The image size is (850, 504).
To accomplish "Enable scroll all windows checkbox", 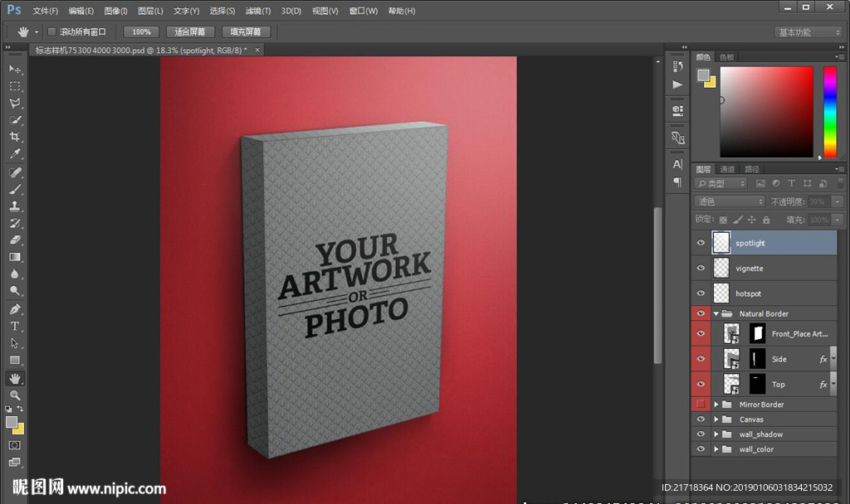I will (52, 32).
